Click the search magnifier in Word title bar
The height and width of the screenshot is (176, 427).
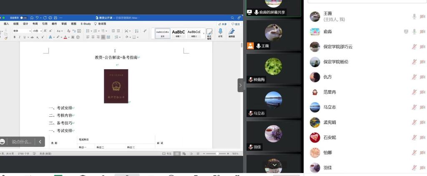pyautogui.click(x=233, y=18)
